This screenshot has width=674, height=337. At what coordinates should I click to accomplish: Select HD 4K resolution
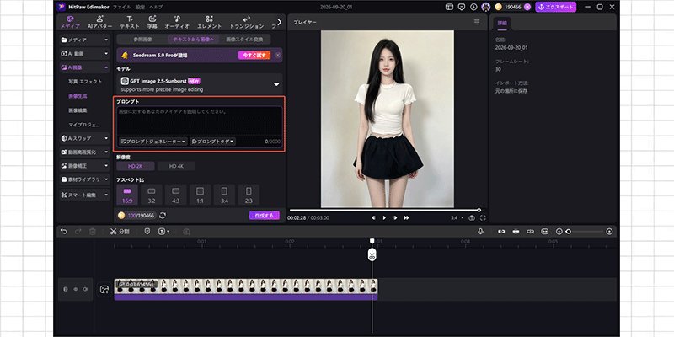pyautogui.click(x=176, y=166)
